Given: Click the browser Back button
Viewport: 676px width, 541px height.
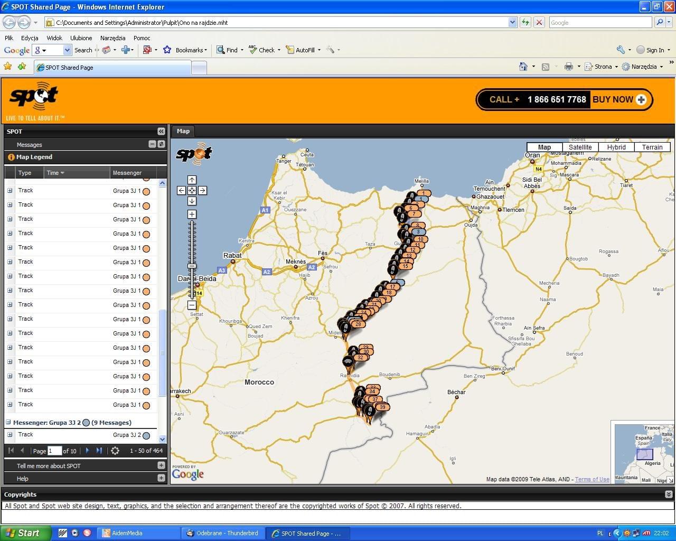Looking at the screenshot, I should tap(9, 22).
